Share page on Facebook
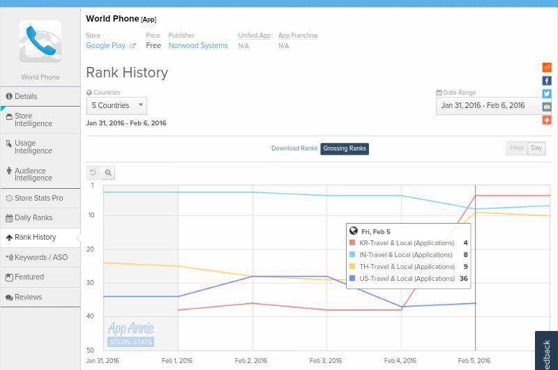 (x=547, y=81)
